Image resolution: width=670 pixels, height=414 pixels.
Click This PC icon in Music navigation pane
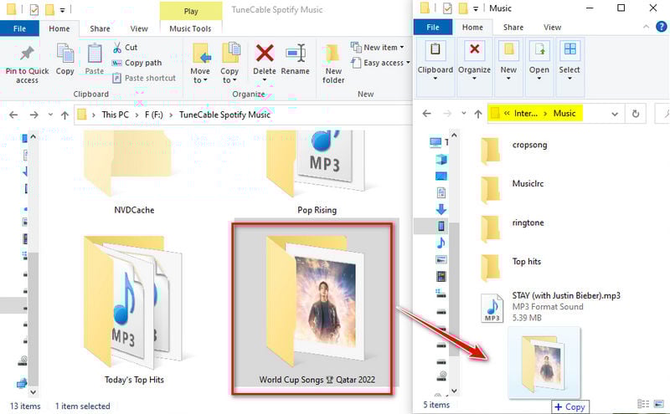435,141
